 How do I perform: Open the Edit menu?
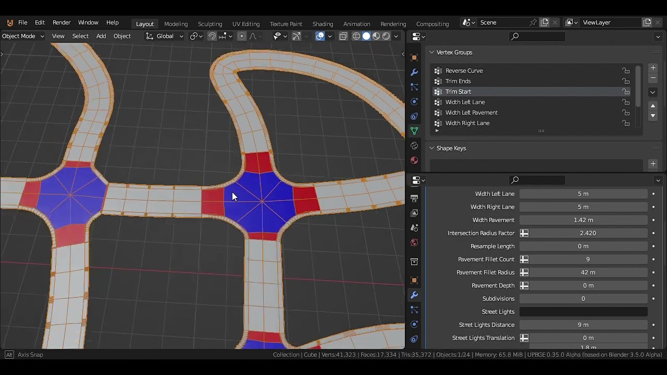coord(40,23)
